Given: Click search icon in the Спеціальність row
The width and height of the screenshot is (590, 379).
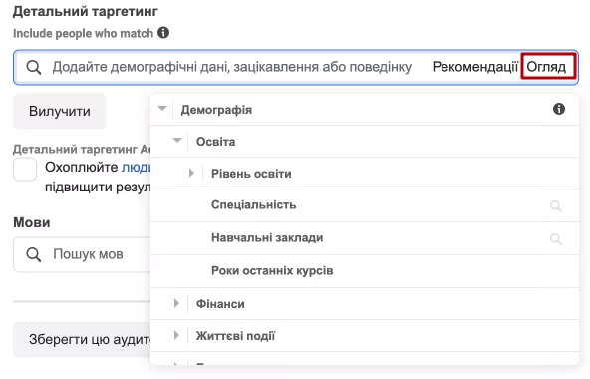Looking at the screenshot, I should [x=556, y=205].
